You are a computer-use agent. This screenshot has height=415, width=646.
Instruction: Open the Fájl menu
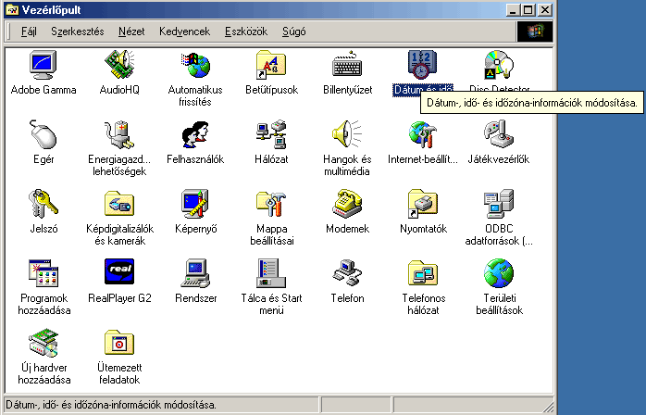click(29, 32)
